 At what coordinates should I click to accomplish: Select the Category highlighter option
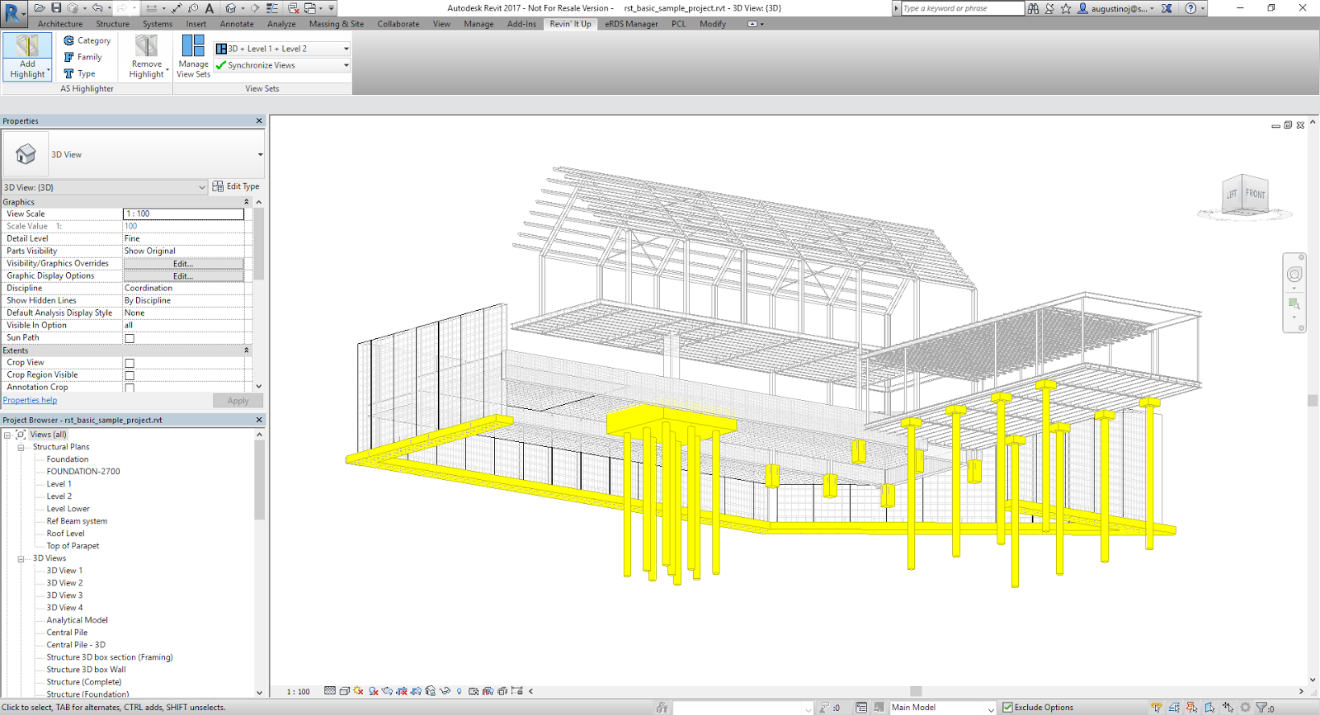click(x=87, y=40)
